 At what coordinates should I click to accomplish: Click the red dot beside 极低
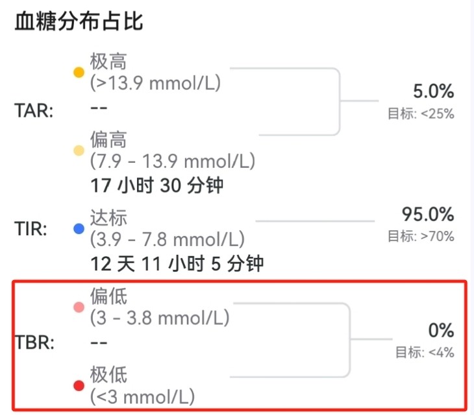coord(79,386)
